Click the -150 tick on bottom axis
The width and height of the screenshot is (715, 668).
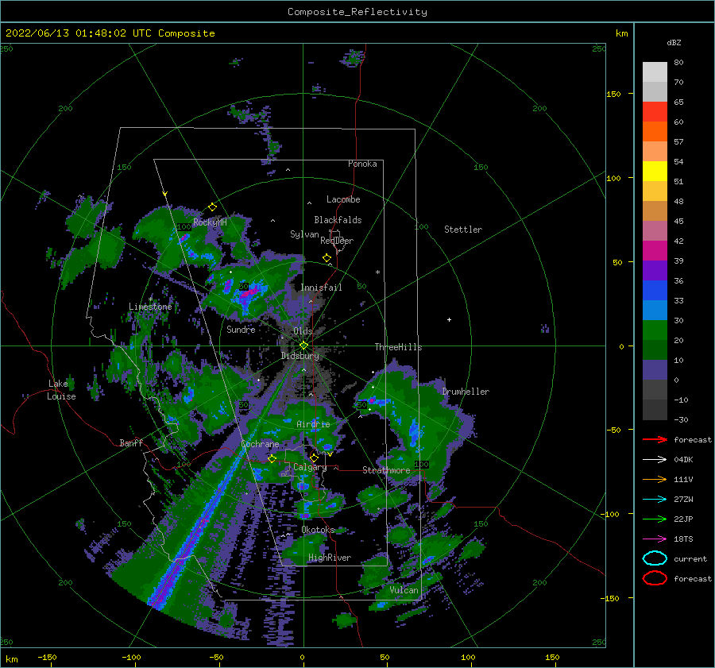[47, 657]
